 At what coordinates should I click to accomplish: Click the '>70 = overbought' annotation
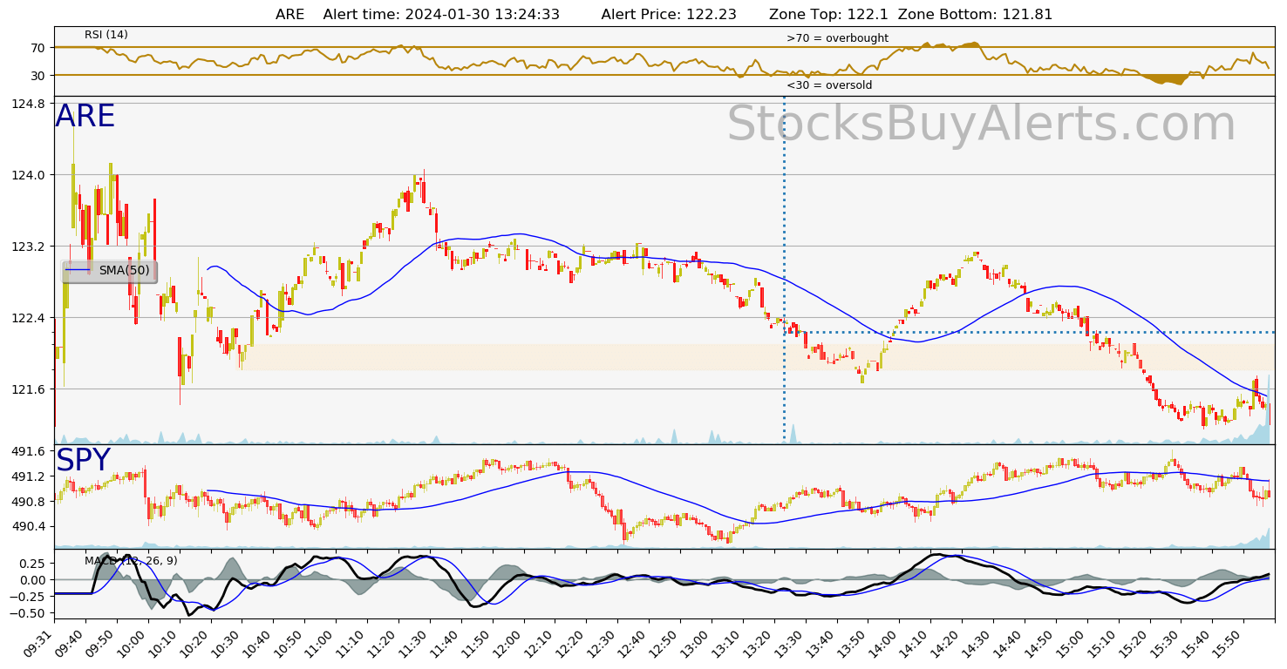click(837, 38)
